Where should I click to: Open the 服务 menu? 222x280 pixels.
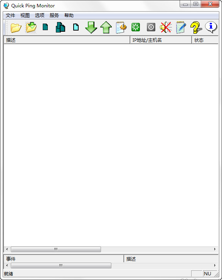click(x=54, y=15)
